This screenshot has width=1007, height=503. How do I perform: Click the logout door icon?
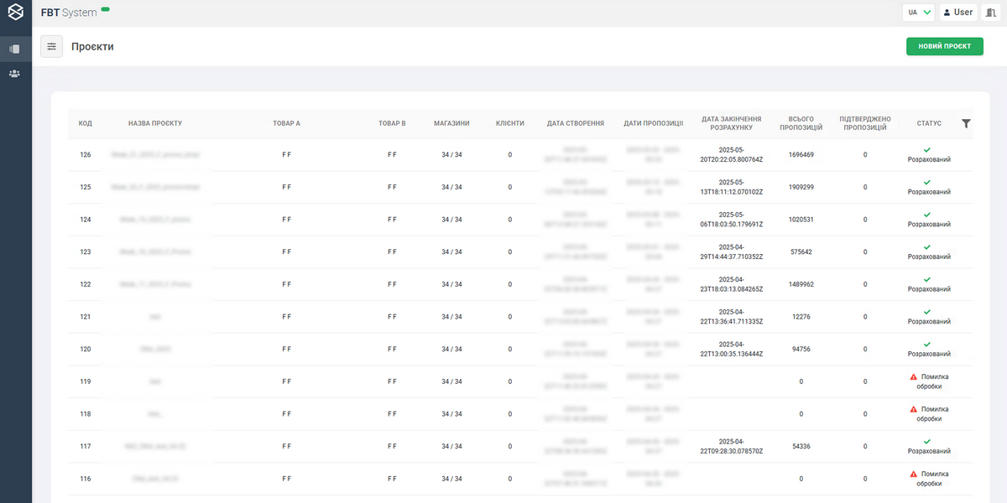click(990, 13)
